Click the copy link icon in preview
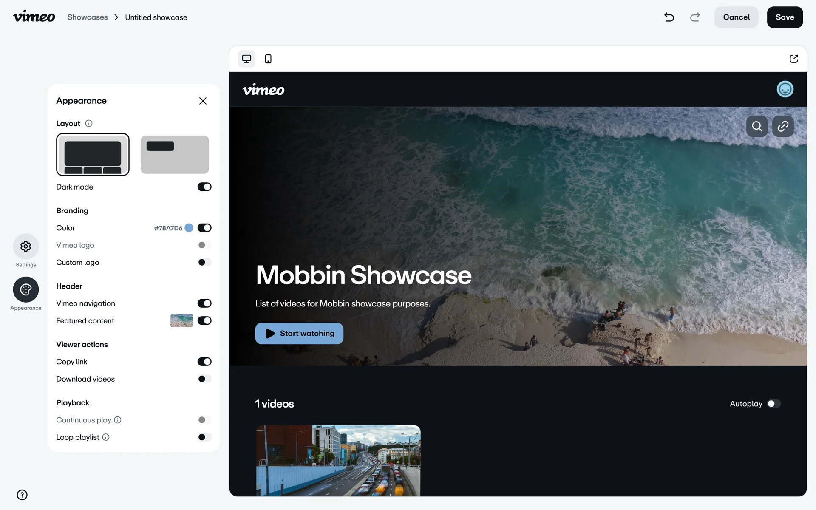 pyautogui.click(x=783, y=126)
